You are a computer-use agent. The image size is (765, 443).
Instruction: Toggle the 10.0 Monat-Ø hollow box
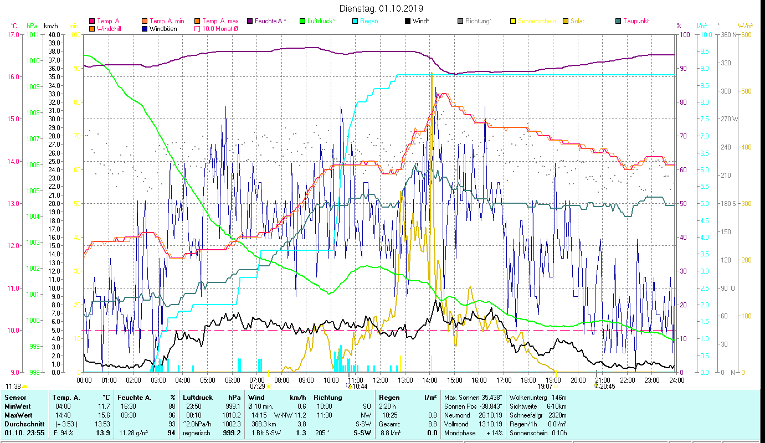pyautogui.click(x=197, y=29)
